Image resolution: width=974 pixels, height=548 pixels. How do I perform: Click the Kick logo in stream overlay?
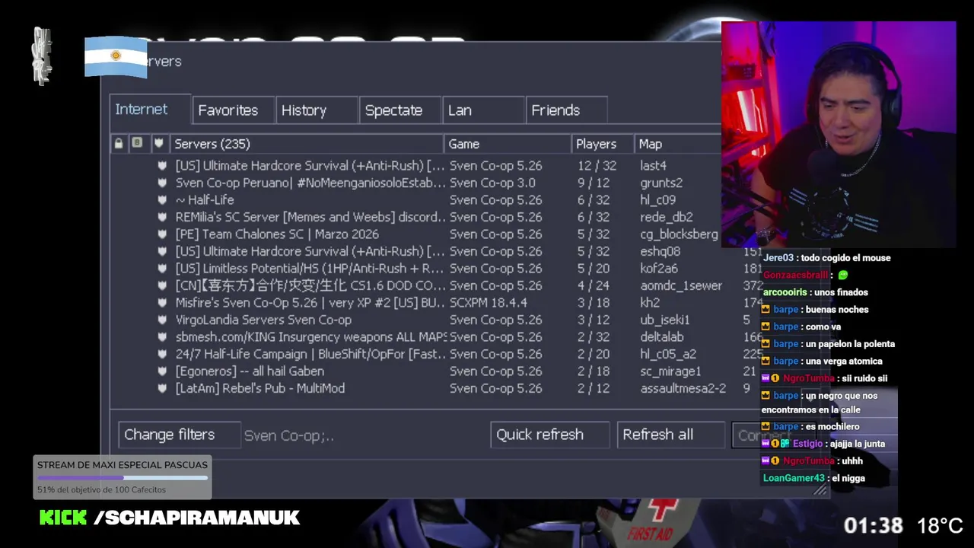click(63, 518)
